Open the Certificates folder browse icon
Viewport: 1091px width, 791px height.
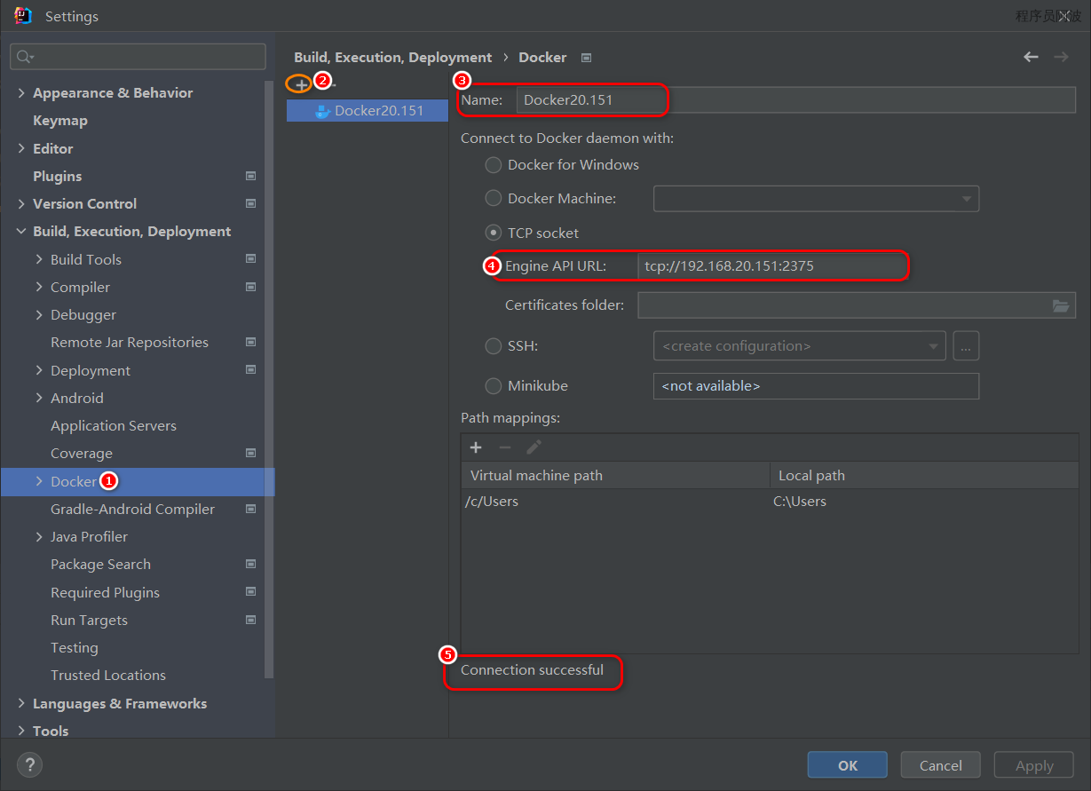pyautogui.click(x=1061, y=305)
